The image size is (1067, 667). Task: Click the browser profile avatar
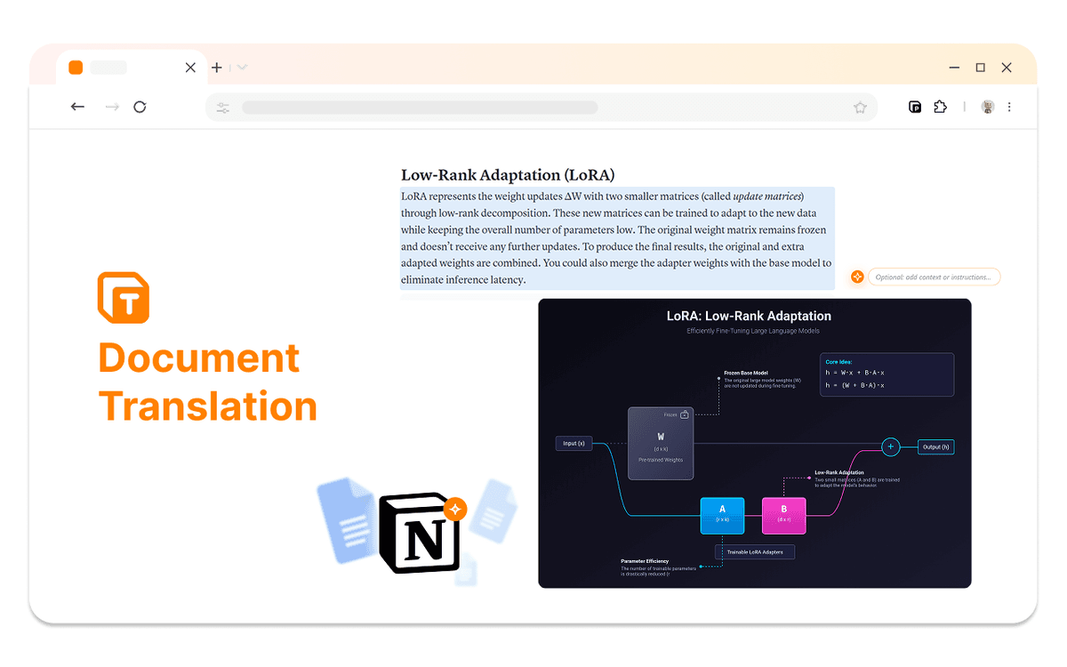coord(987,107)
